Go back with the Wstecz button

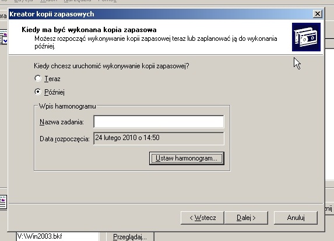click(202, 218)
